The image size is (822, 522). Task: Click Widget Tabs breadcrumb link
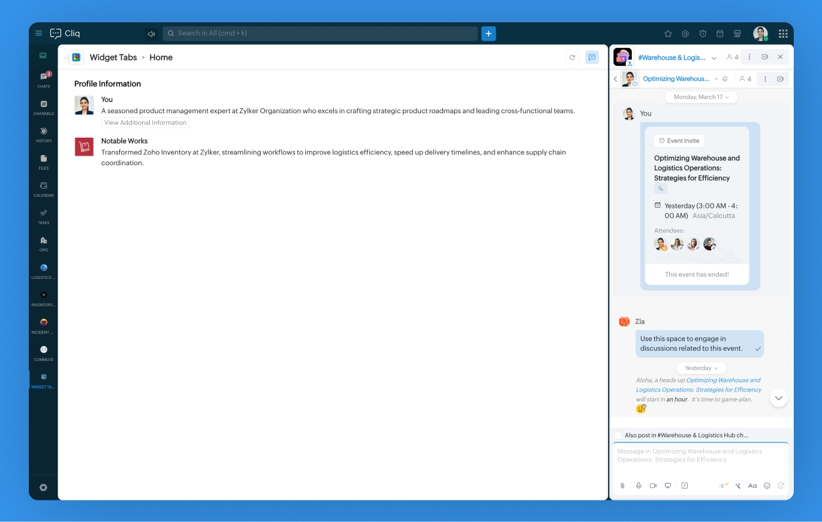(x=113, y=57)
